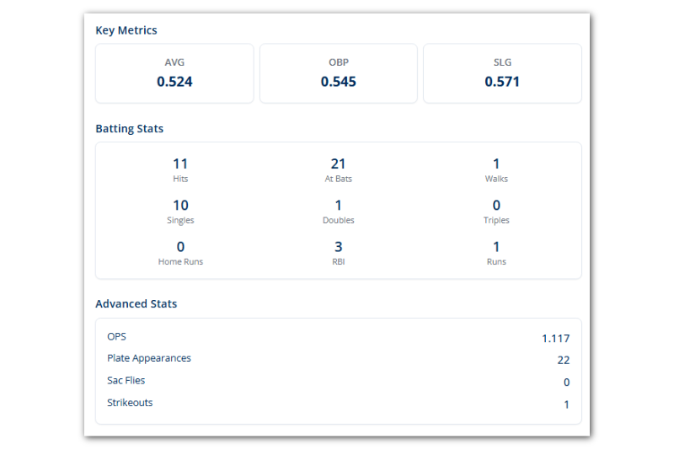This screenshot has width=674, height=450.
Task: Click the Sac Flies label
Action: (126, 380)
